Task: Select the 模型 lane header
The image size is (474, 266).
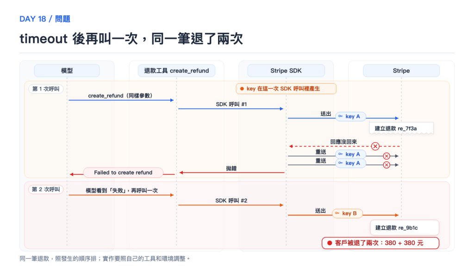Action: 67,71
